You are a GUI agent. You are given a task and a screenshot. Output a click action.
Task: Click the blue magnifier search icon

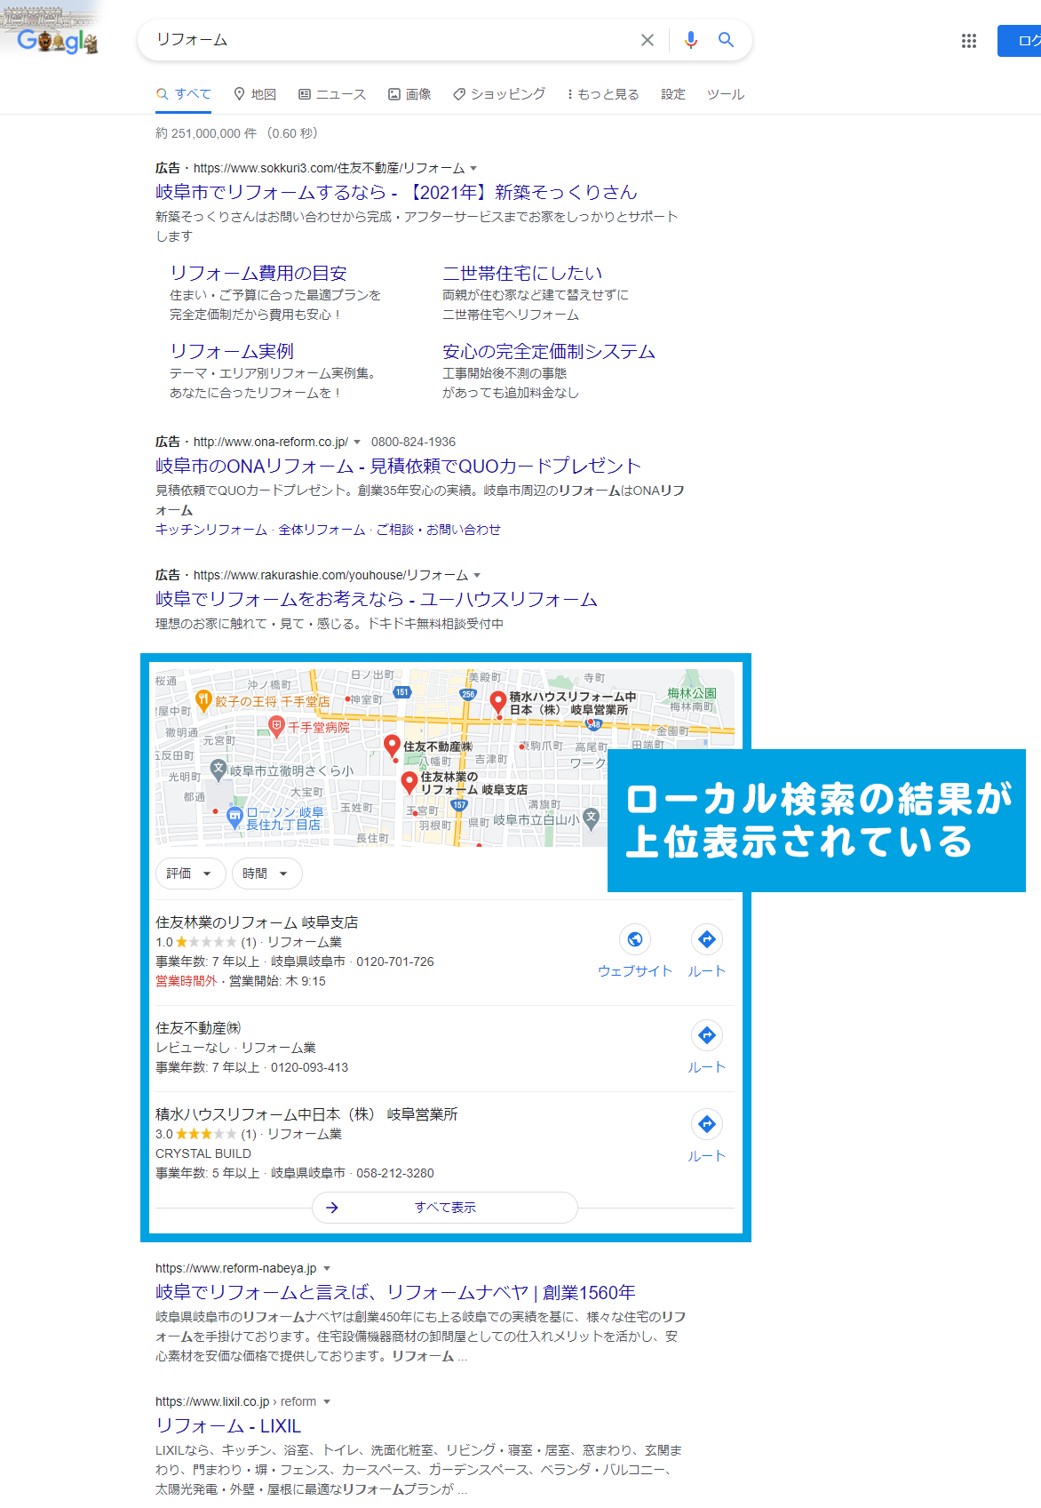pyautogui.click(x=726, y=40)
